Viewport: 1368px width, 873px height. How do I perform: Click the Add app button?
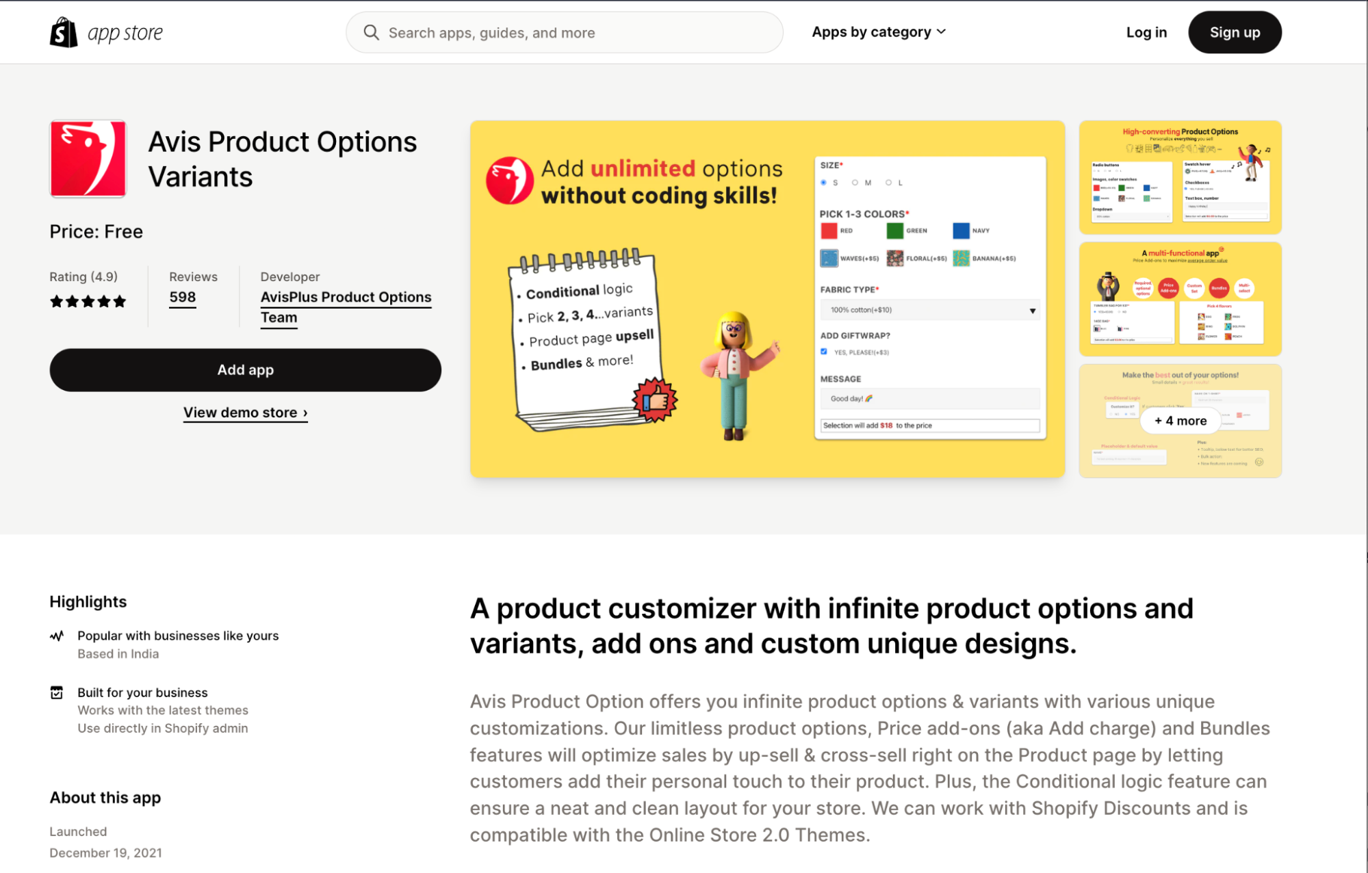point(245,370)
